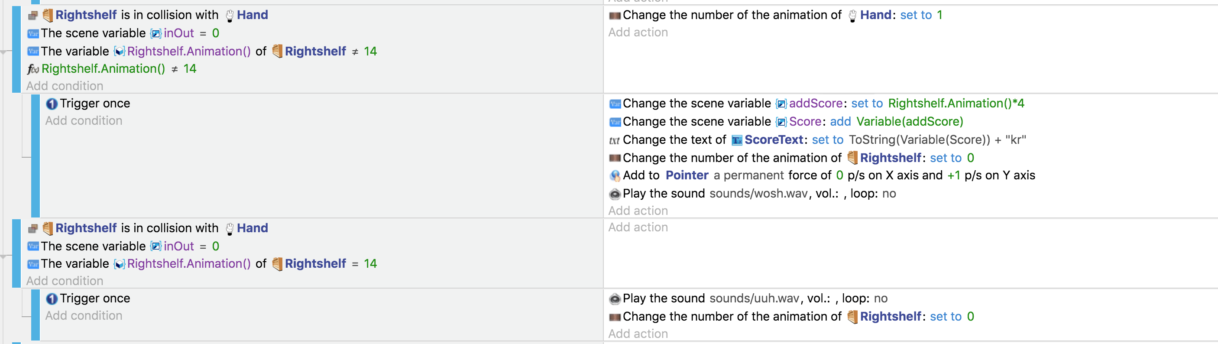Click the 'ScoreText' object name
Viewport: 1218px width, 344px height.
pyautogui.click(x=774, y=140)
